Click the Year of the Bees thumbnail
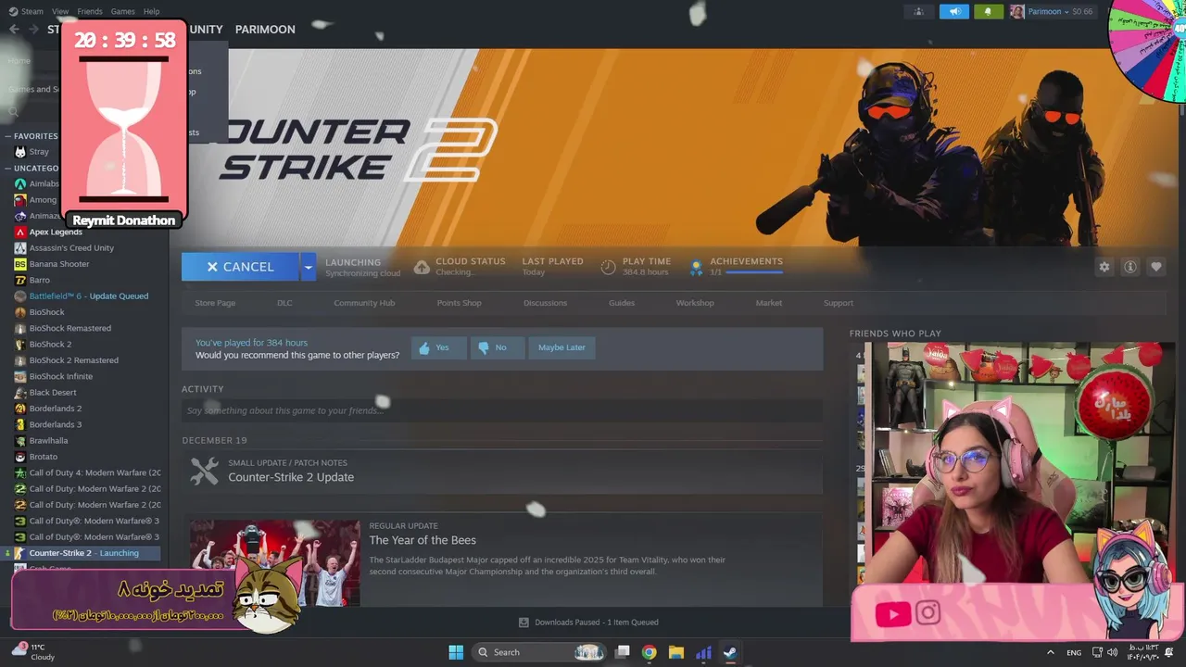This screenshot has width=1186, height=667. (275, 562)
